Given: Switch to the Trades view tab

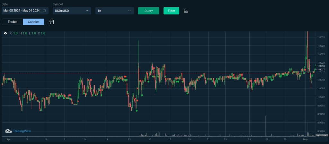Looking at the screenshot, I should (12, 22).
